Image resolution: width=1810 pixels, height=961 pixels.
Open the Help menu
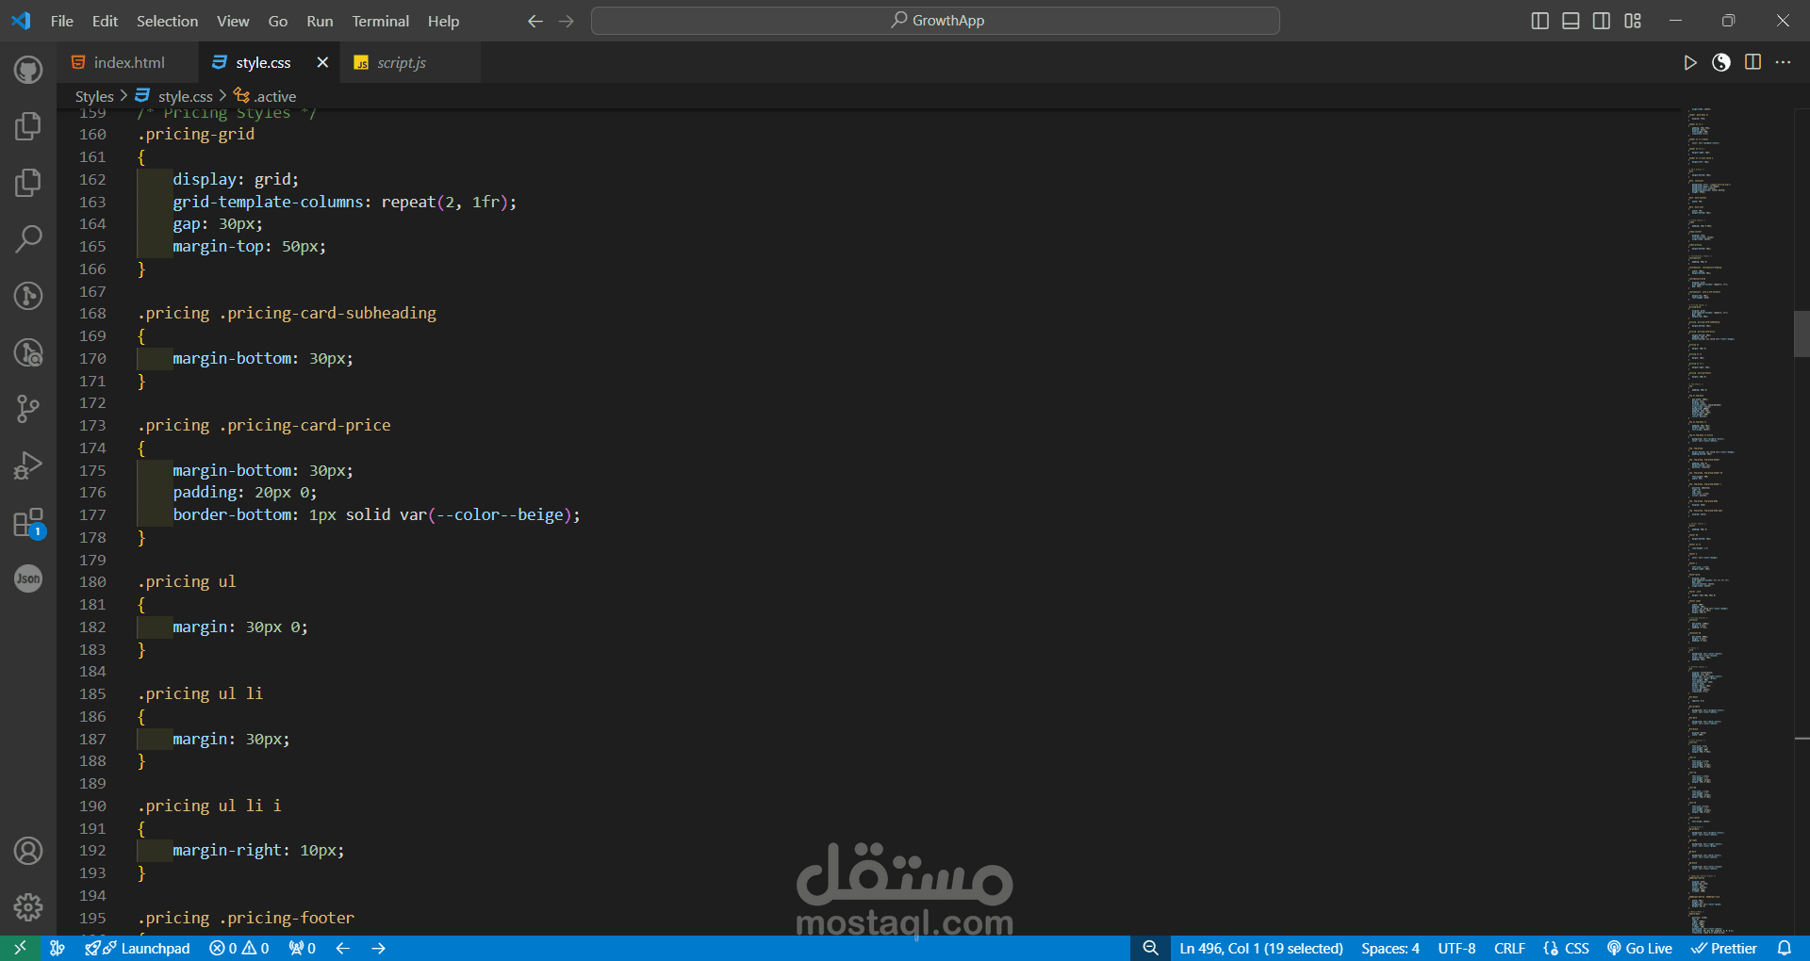coord(443,21)
